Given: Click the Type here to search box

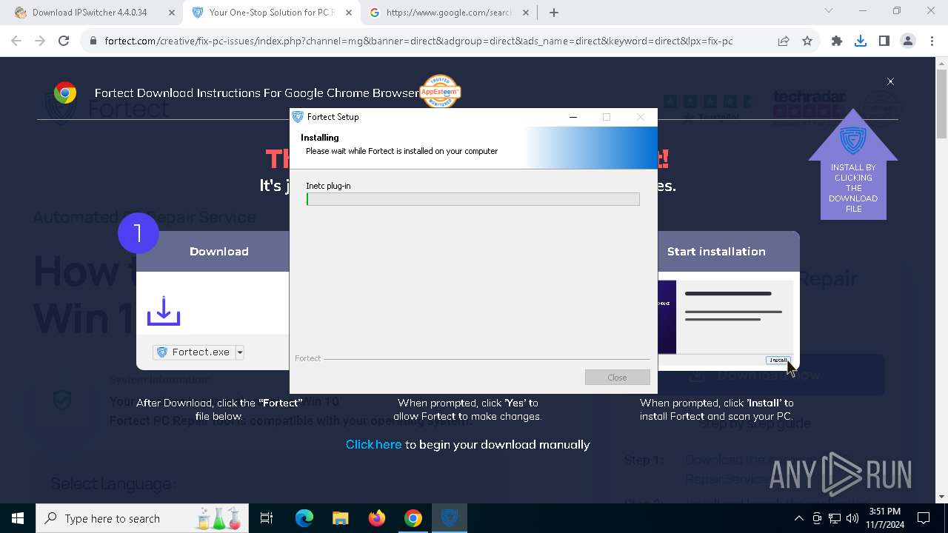Looking at the screenshot, I should pyautogui.click(x=143, y=518).
